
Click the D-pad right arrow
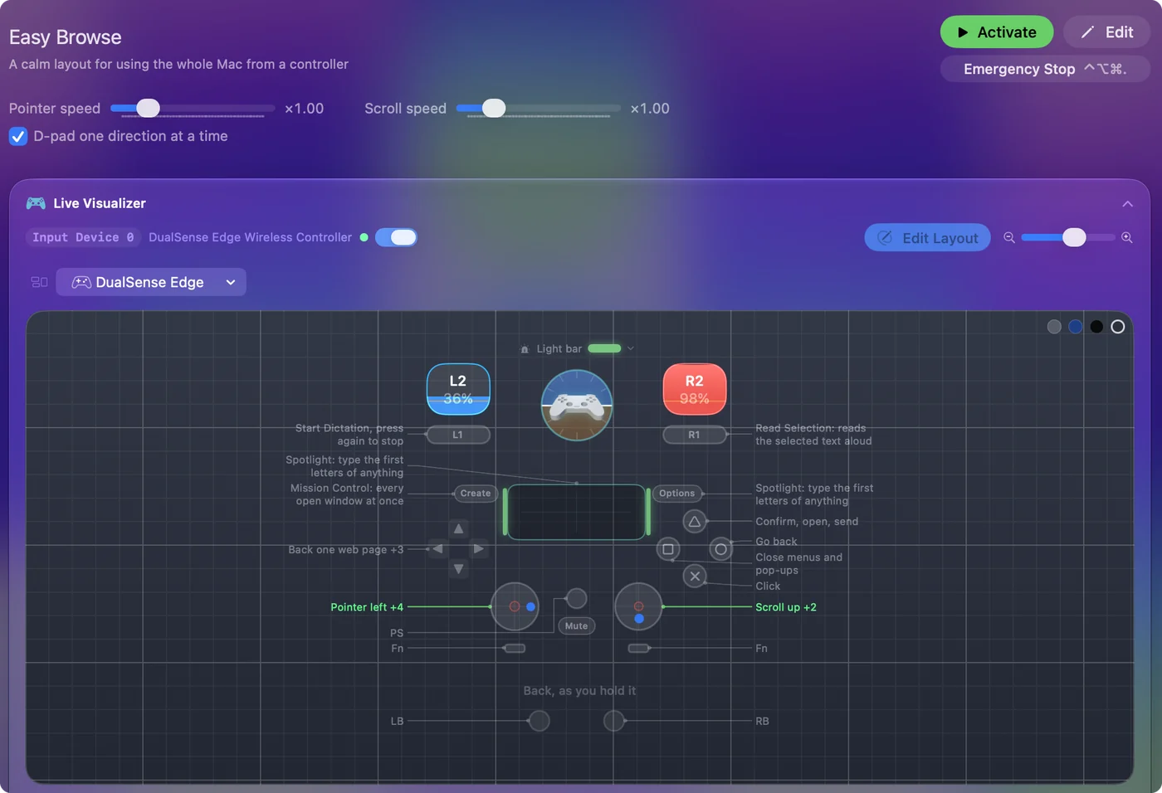tap(478, 548)
